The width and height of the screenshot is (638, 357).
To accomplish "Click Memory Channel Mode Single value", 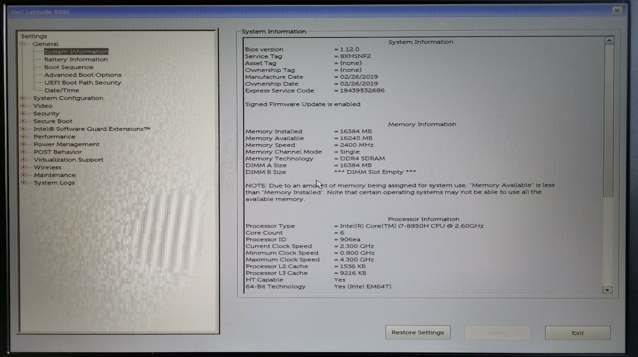I will [350, 152].
